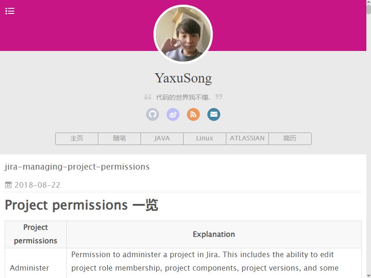Go to the 主页 home tab
371x278 pixels.
click(77, 139)
